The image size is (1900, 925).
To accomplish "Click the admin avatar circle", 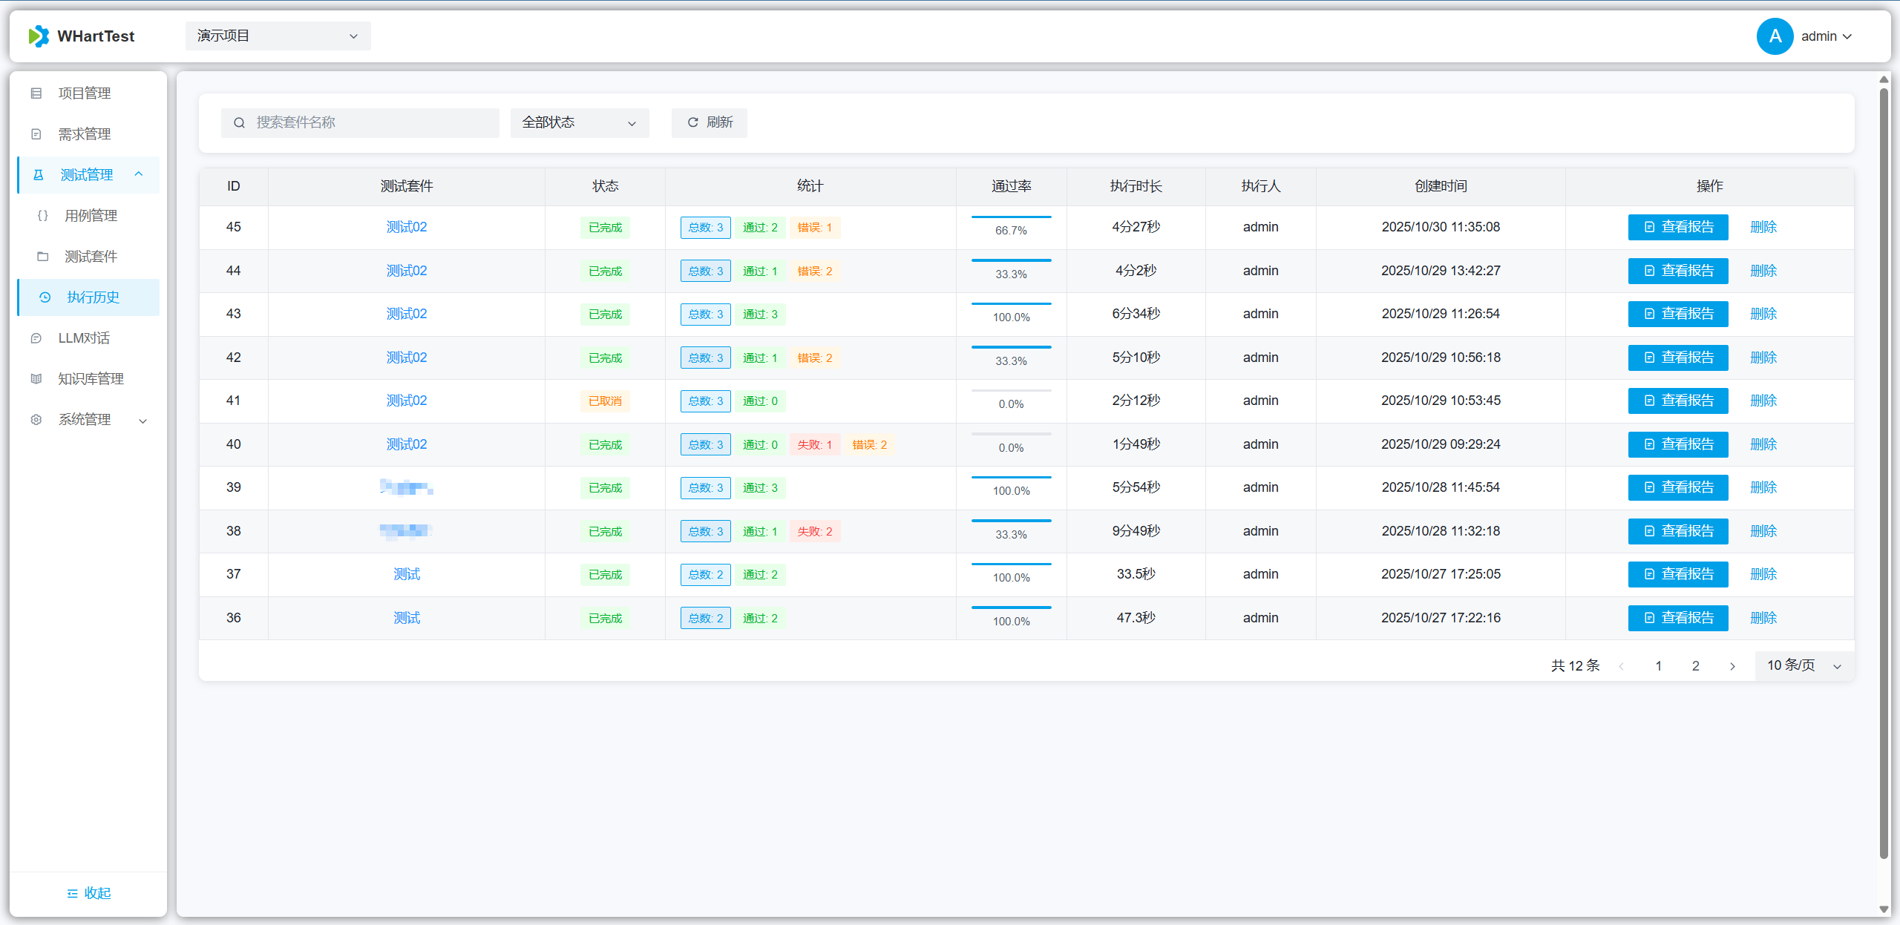I will point(1775,36).
